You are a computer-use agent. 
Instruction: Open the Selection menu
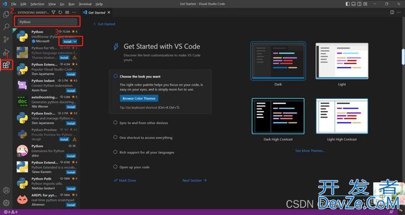point(37,4)
